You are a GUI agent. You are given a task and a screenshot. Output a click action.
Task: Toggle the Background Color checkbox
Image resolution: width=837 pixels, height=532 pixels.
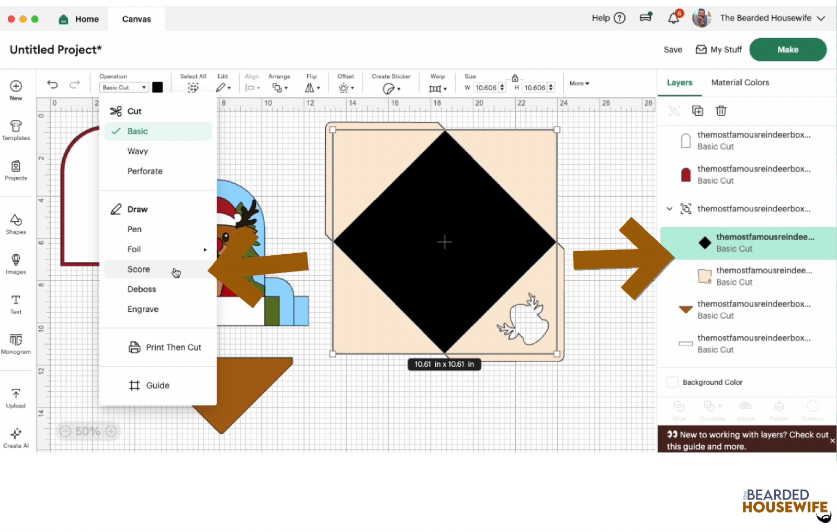click(x=672, y=382)
